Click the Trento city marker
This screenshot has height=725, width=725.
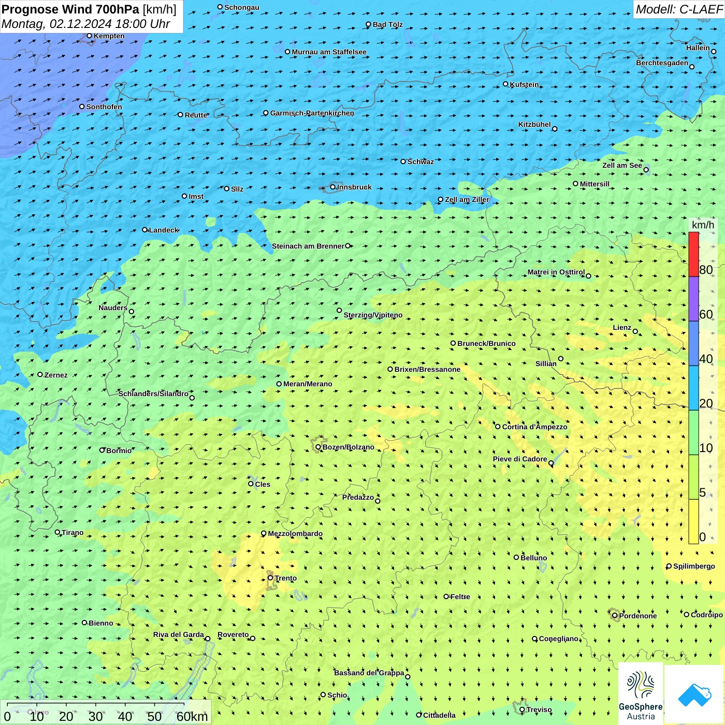pyautogui.click(x=270, y=578)
